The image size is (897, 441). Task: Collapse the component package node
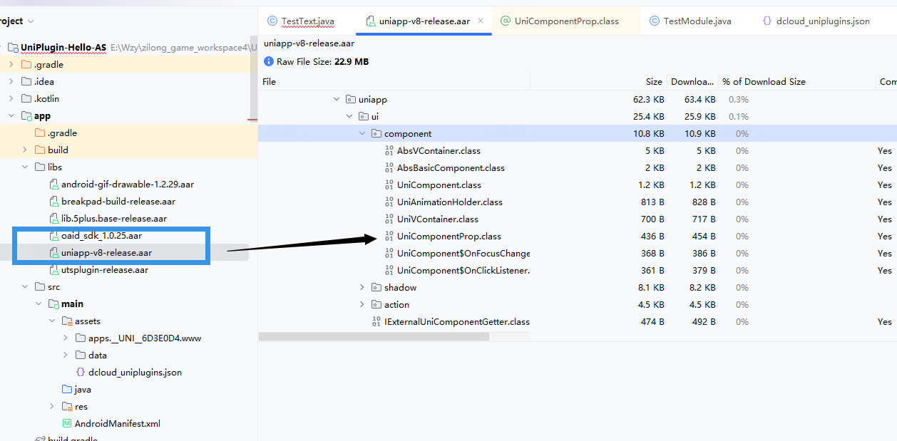coord(362,134)
